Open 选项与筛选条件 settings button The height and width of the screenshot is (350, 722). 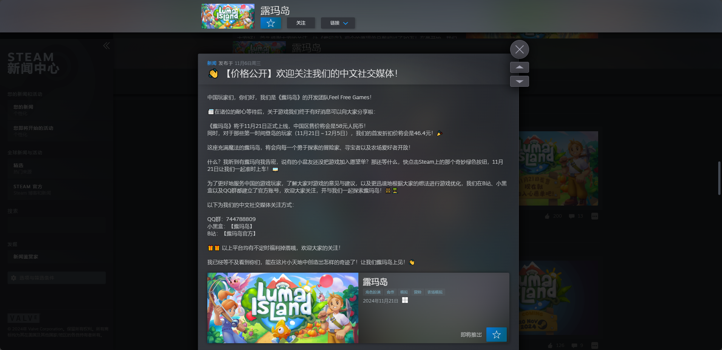point(57,278)
